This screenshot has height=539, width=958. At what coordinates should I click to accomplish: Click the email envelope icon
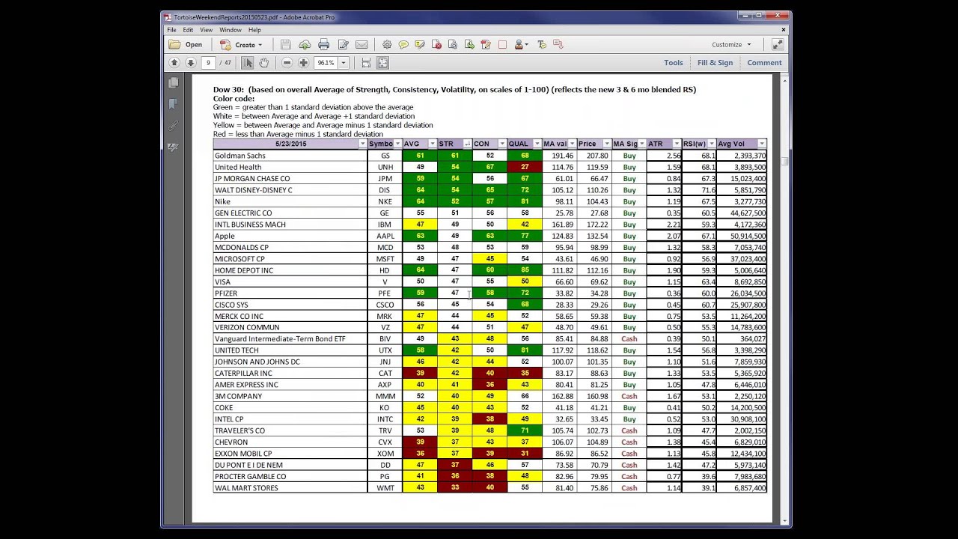(x=361, y=45)
